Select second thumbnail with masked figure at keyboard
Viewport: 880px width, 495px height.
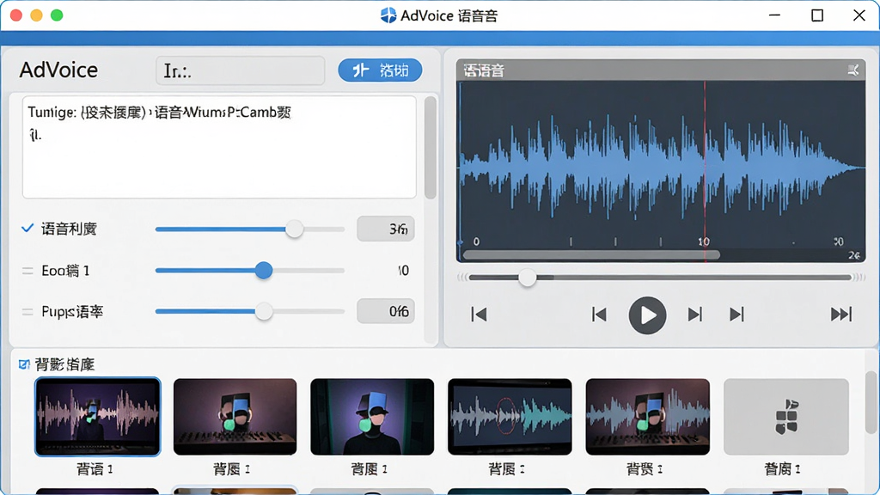235,417
